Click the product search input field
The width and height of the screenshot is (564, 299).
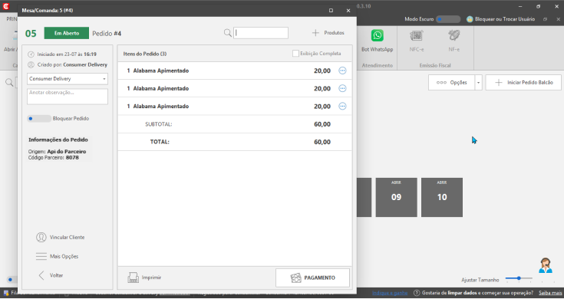click(x=261, y=33)
